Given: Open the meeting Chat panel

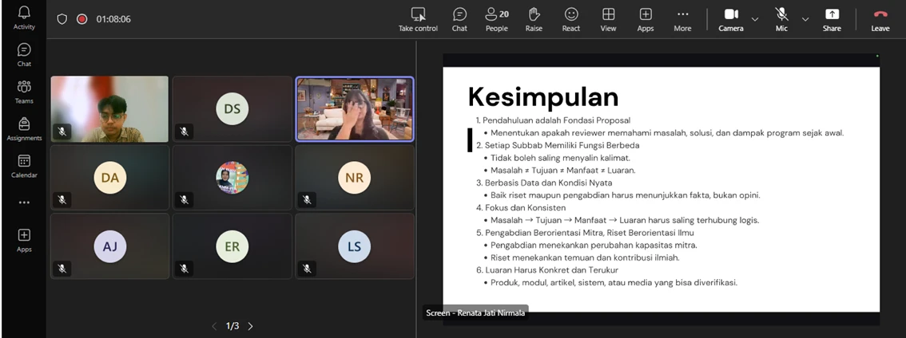Looking at the screenshot, I should click(x=459, y=19).
